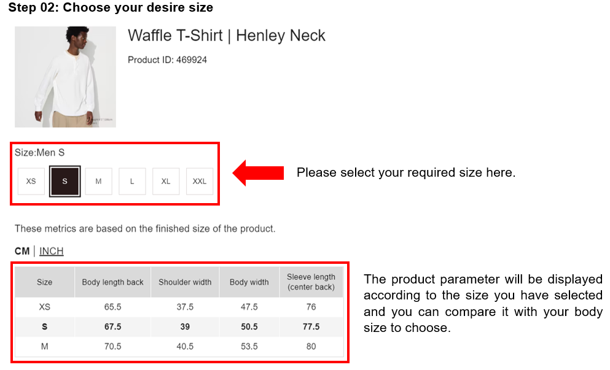
Task: Click the Sleeve length column header
Action: (x=311, y=282)
